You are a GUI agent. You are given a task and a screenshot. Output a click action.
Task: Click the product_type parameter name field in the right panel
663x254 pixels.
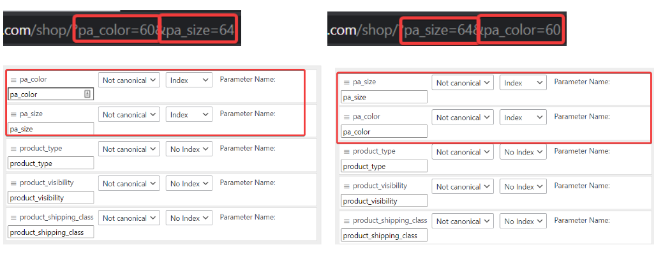pyautogui.click(x=384, y=166)
